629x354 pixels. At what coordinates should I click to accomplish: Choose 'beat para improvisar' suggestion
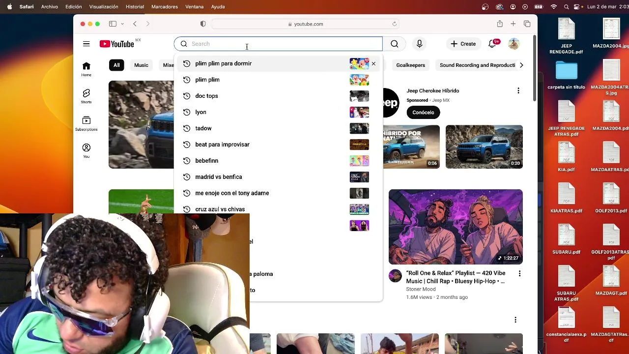278,145
